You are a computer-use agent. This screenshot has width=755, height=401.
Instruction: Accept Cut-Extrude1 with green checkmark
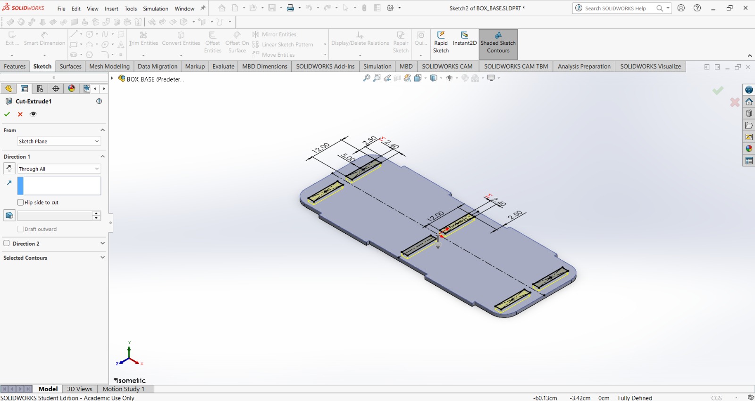(x=7, y=114)
